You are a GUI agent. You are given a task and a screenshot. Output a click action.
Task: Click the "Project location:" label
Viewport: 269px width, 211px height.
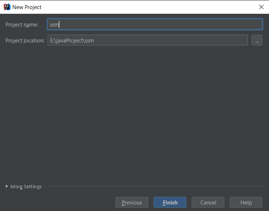[25, 40]
